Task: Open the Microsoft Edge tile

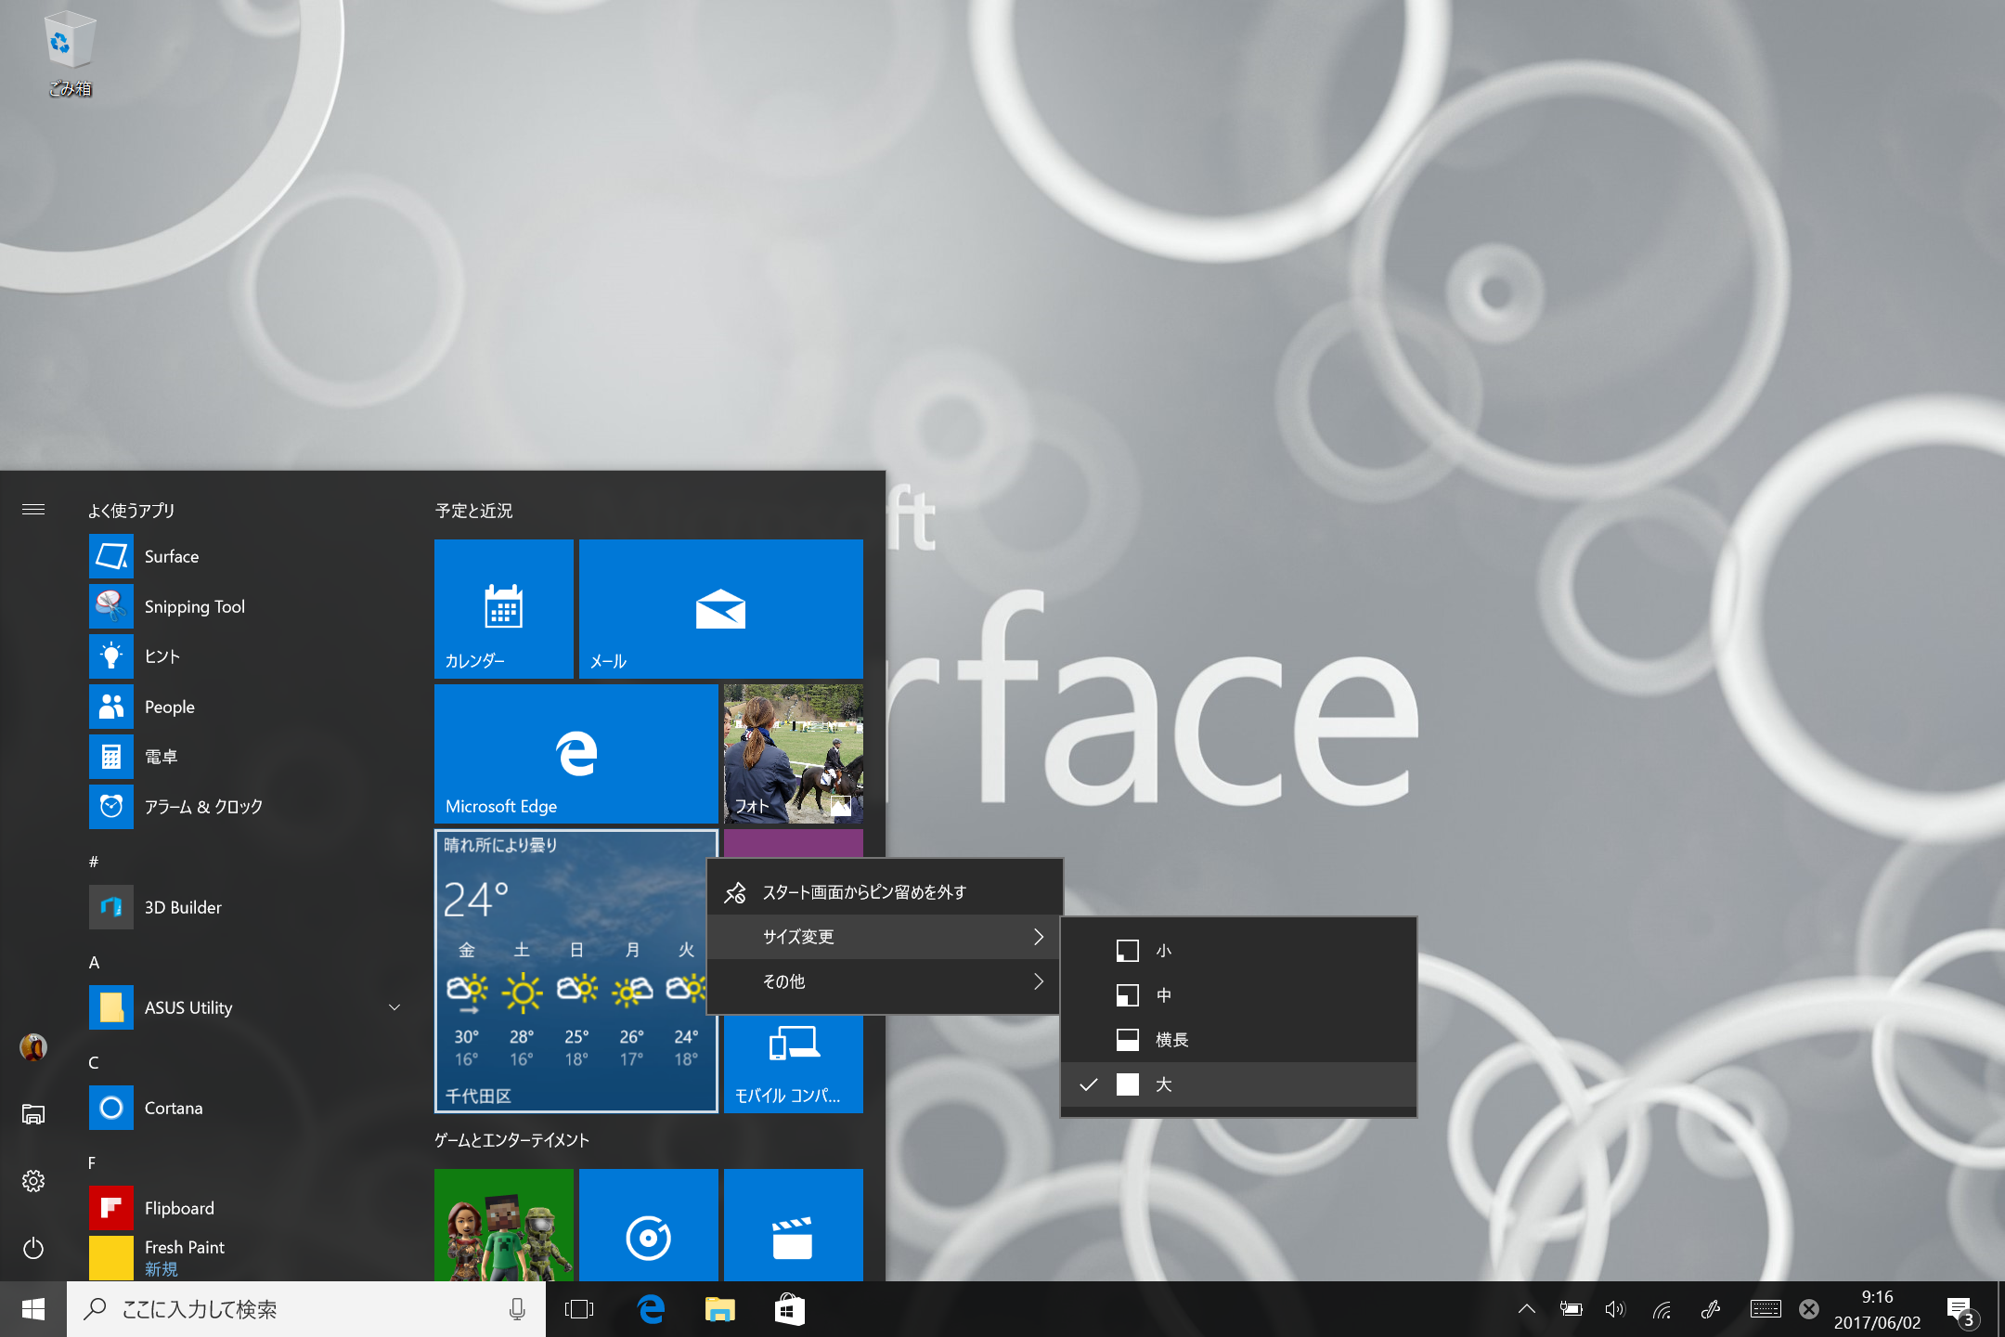Action: (x=576, y=753)
